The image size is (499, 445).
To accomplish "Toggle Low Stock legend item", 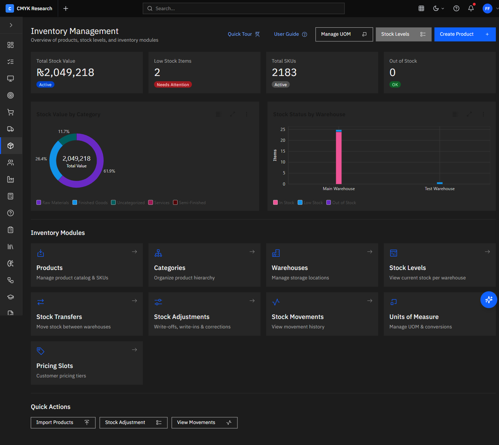I will [x=310, y=203].
